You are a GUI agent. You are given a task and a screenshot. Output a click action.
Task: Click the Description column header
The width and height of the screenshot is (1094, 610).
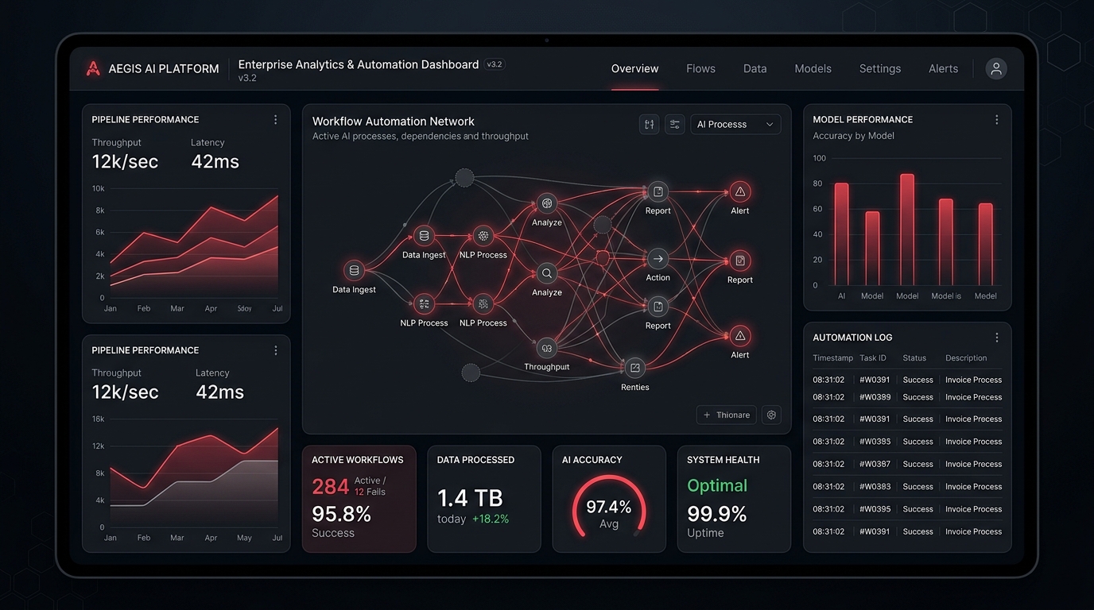(x=966, y=358)
